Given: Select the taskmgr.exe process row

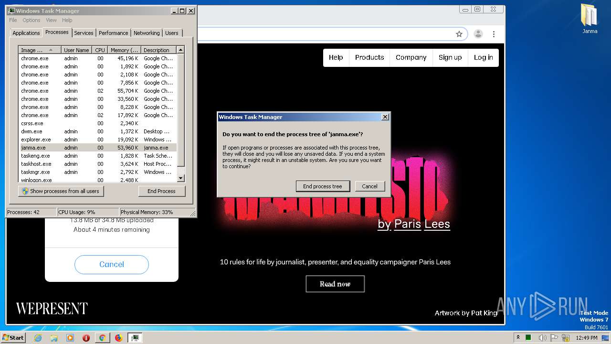Looking at the screenshot, I should click(x=98, y=172).
